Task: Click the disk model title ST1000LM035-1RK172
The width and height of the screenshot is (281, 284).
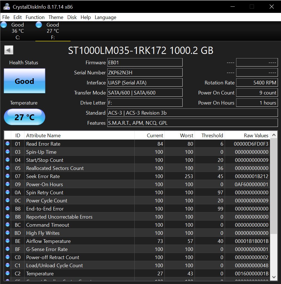Action: pos(117,50)
